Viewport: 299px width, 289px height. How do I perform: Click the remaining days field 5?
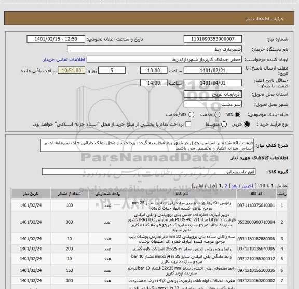(x=112, y=71)
